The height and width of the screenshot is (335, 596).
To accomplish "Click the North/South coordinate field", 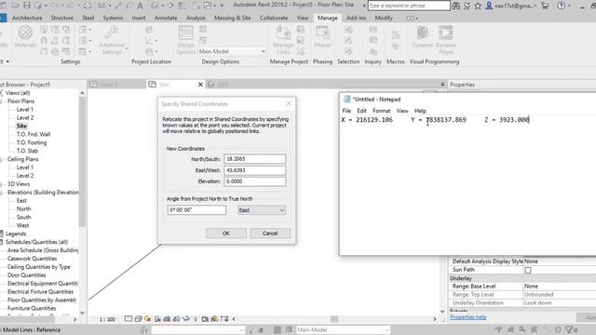I will pyautogui.click(x=254, y=159).
